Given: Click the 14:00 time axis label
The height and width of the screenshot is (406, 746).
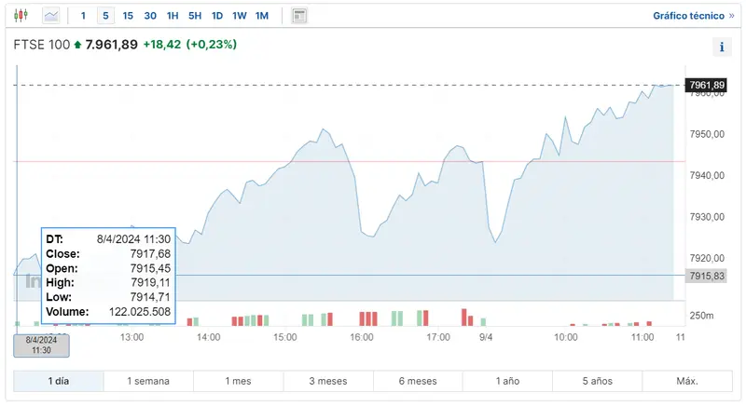Looking at the screenshot, I should 208,337.
